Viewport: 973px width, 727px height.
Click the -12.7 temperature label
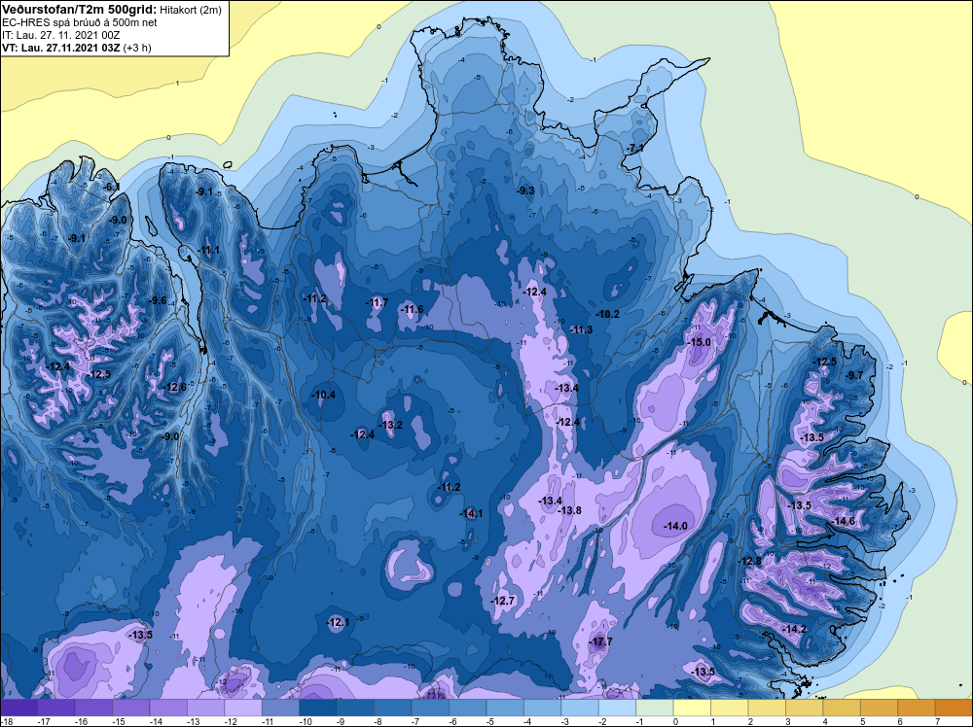[x=503, y=601]
